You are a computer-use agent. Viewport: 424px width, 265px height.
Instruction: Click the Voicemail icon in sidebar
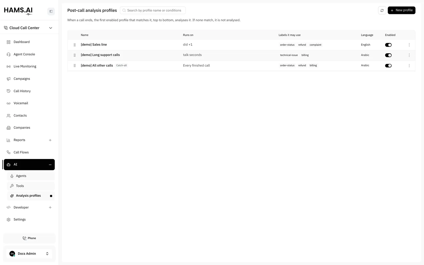(8, 103)
